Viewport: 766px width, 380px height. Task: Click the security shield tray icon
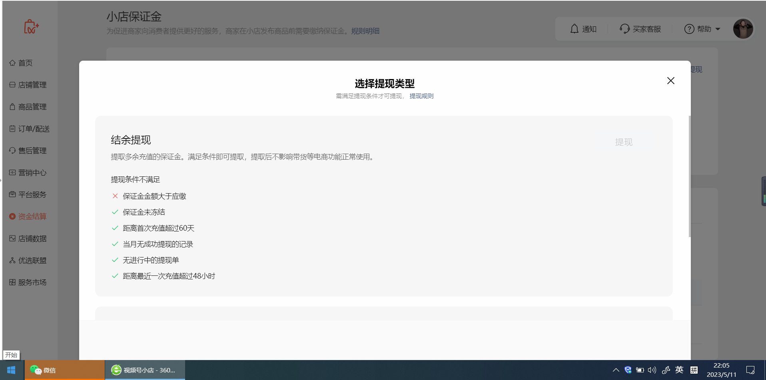(628, 370)
